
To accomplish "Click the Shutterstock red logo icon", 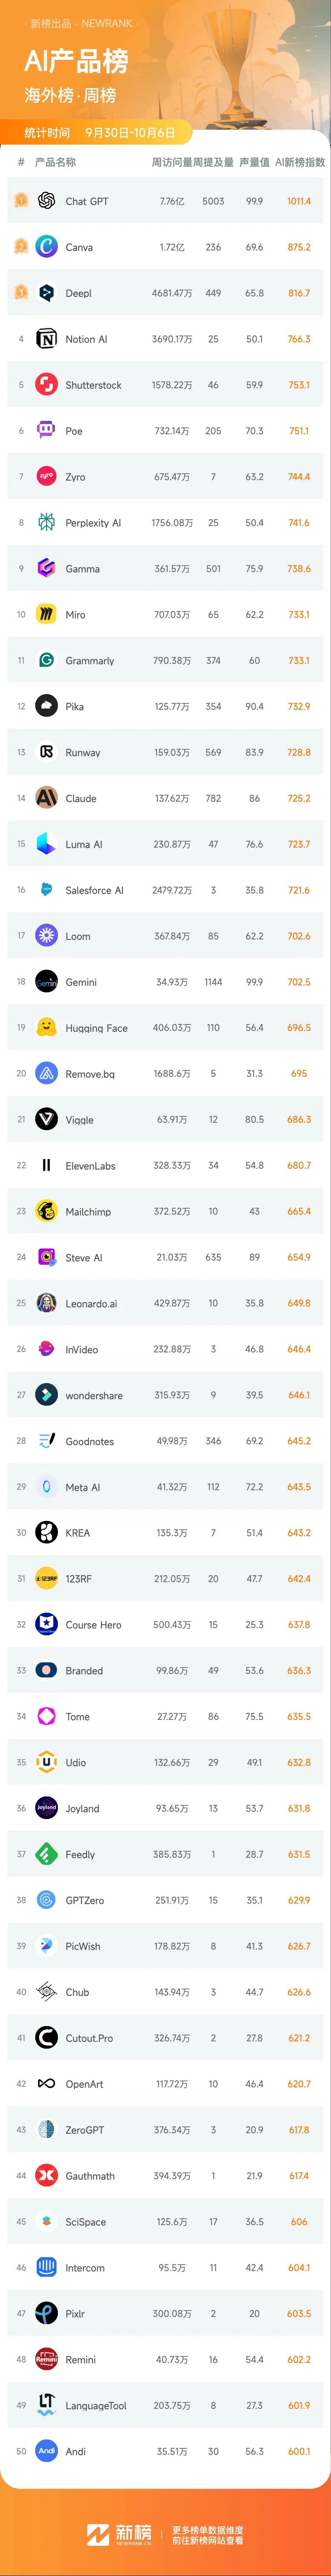I will tap(46, 385).
